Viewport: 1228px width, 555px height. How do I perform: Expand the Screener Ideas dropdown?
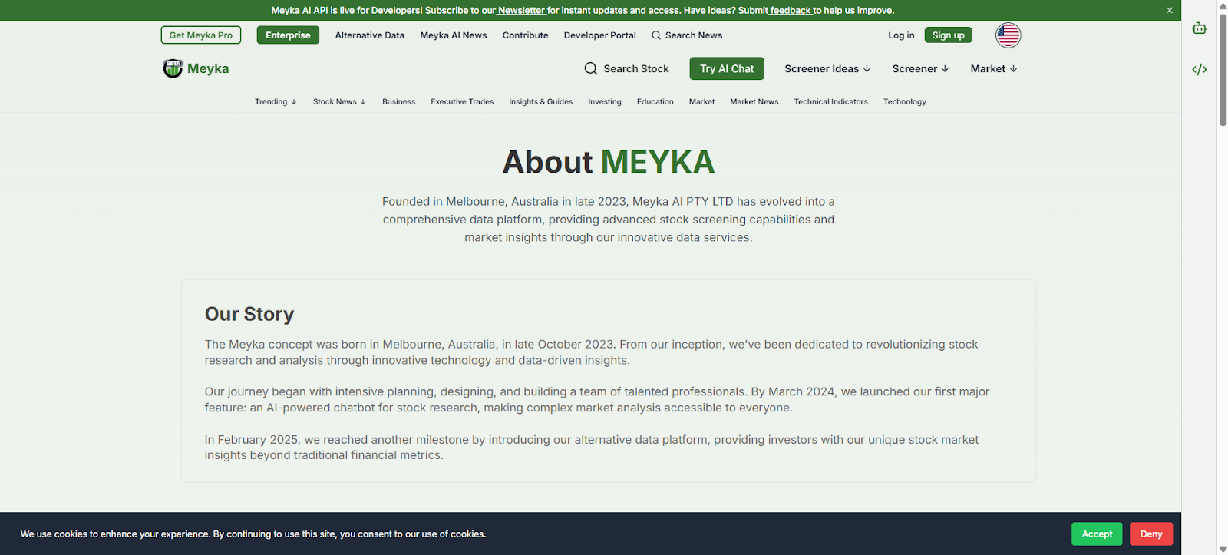pos(827,68)
